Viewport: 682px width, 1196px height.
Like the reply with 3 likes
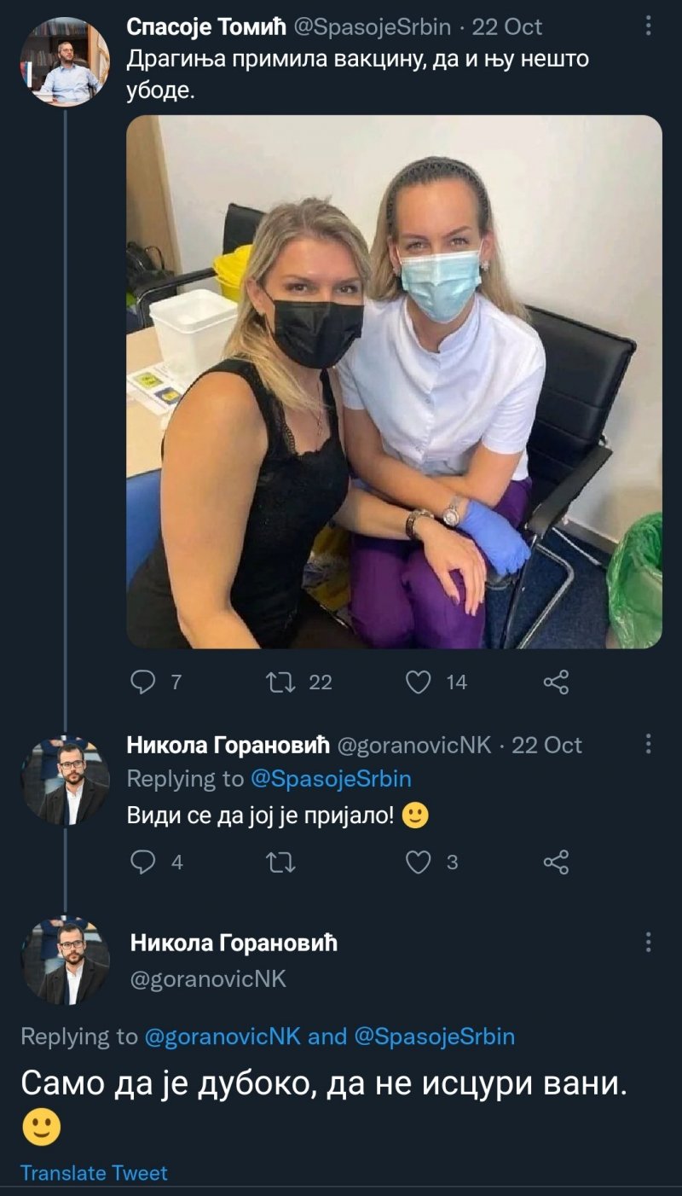pos(419,862)
